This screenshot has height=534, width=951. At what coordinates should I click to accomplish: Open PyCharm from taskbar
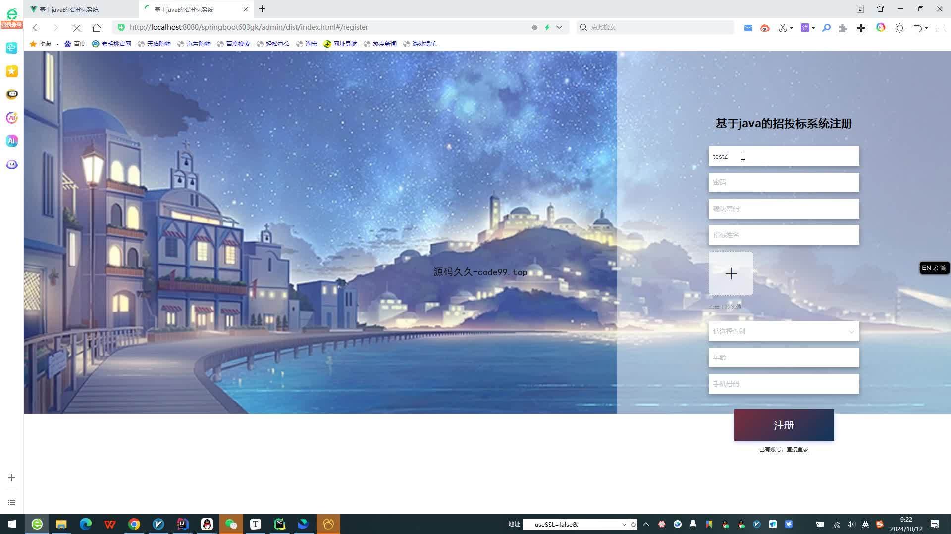tap(279, 524)
